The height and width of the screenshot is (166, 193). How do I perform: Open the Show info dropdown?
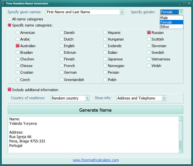[164, 98]
